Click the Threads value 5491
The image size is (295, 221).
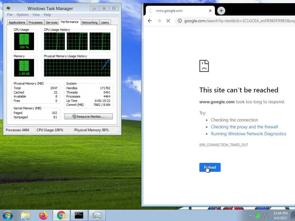tap(107, 92)
